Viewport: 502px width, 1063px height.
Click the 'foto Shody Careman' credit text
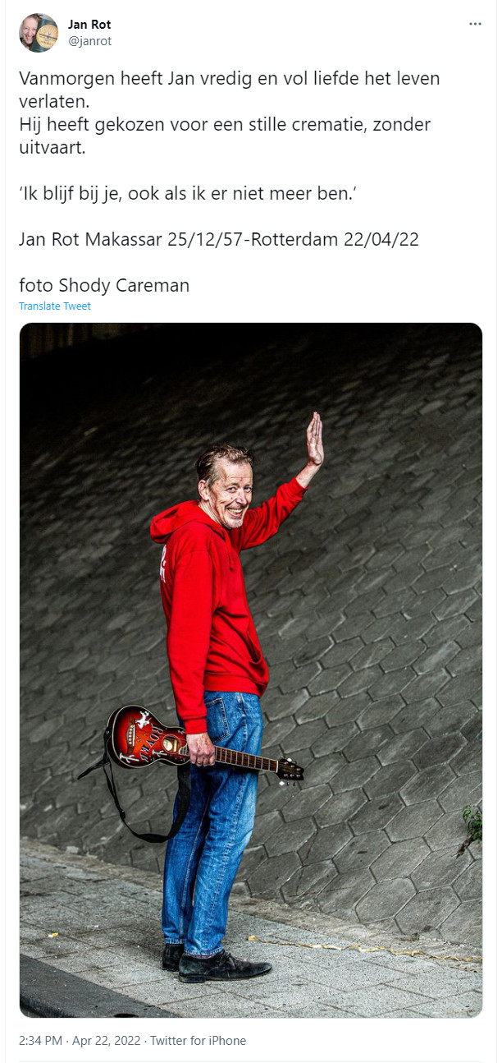tap(104, 286)
